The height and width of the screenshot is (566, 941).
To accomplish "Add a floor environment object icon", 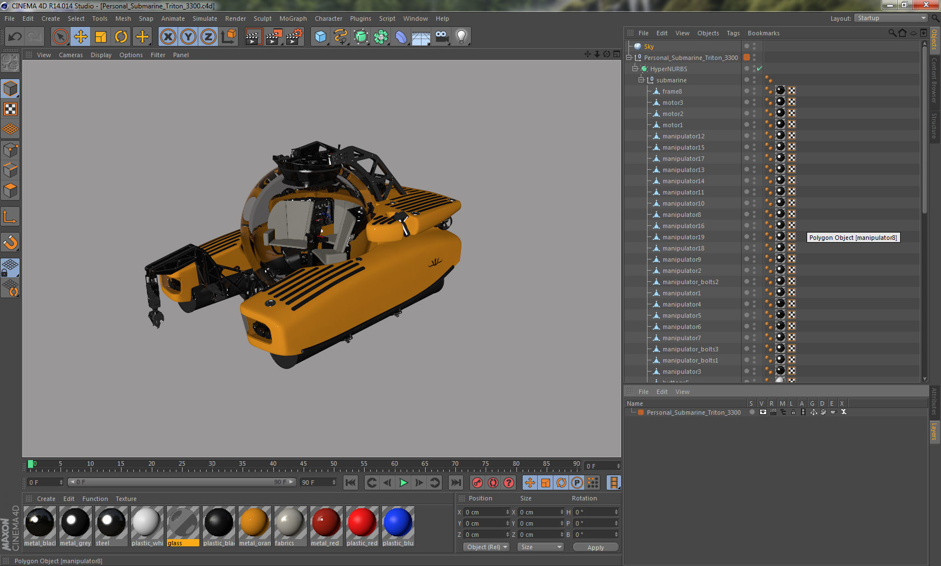I will point(421,37).
